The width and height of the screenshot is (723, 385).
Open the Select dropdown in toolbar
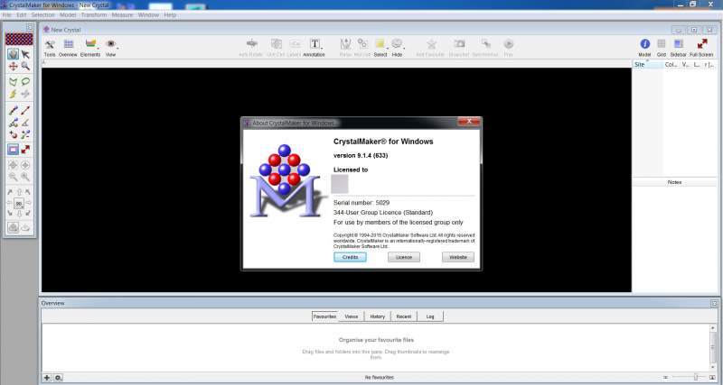380,48
